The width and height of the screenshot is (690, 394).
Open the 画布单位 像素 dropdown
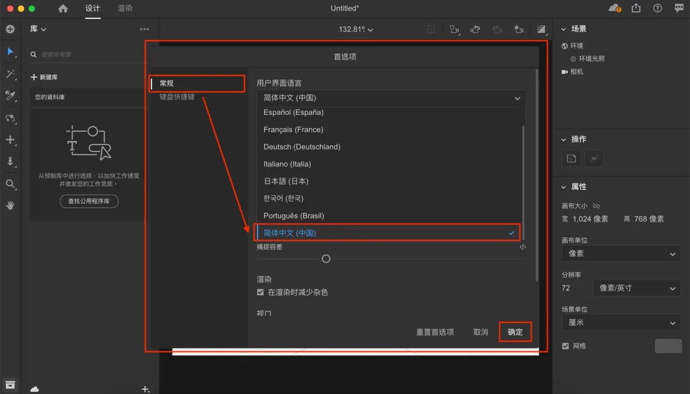621,253
